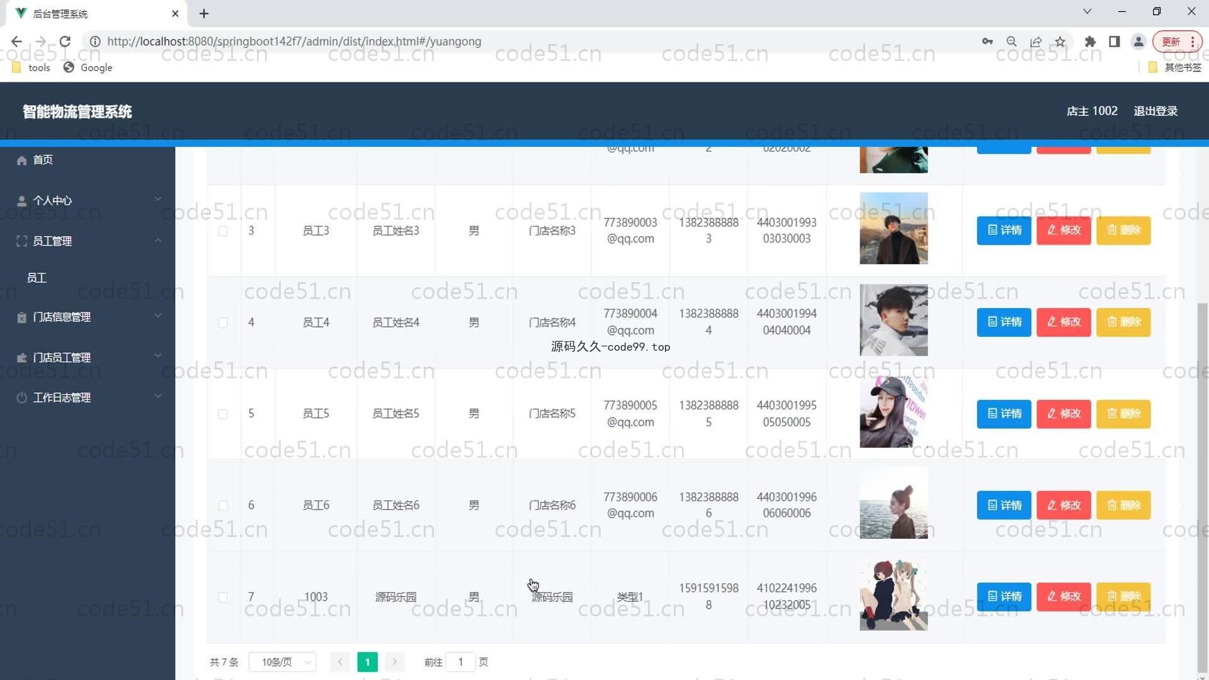This screenshot has height=680, width=1209.
Task: Open the Google bookmark
Action: pyautogui.click(x=88, y=67)
